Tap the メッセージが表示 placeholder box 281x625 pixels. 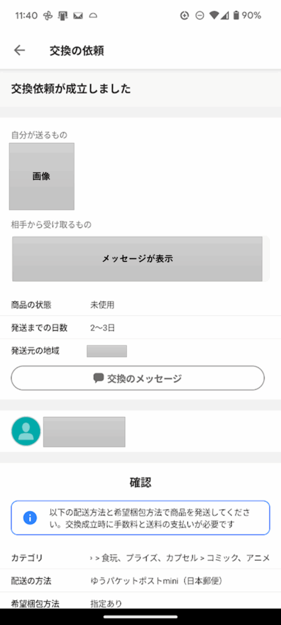click(x=137, y=259)
